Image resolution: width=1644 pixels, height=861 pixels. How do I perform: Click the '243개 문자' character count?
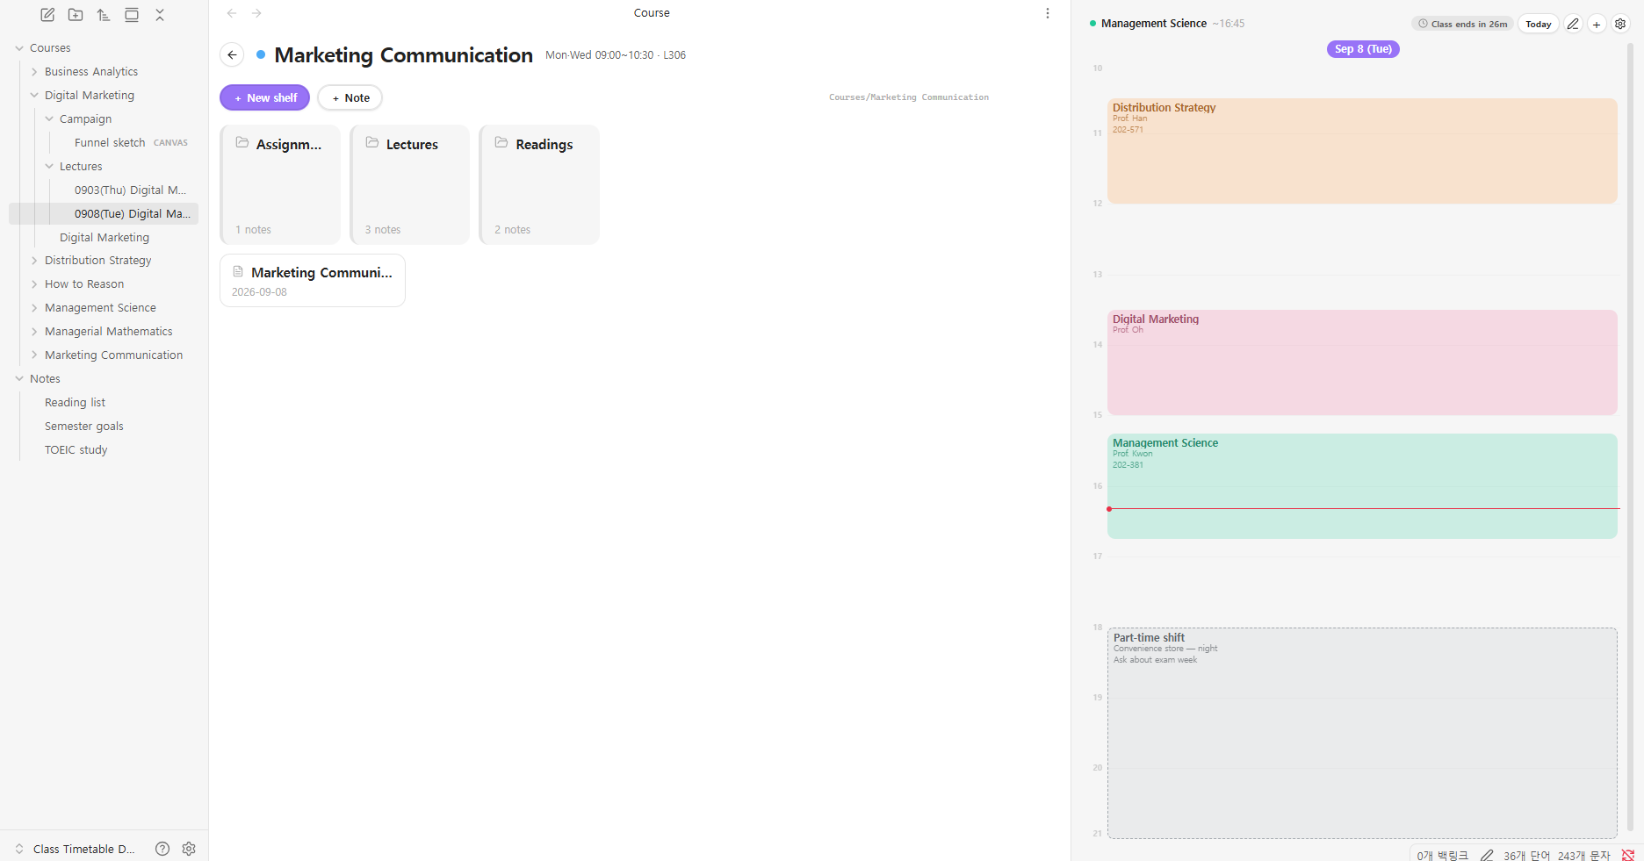pyautogui.click(x=1585, y=856)
